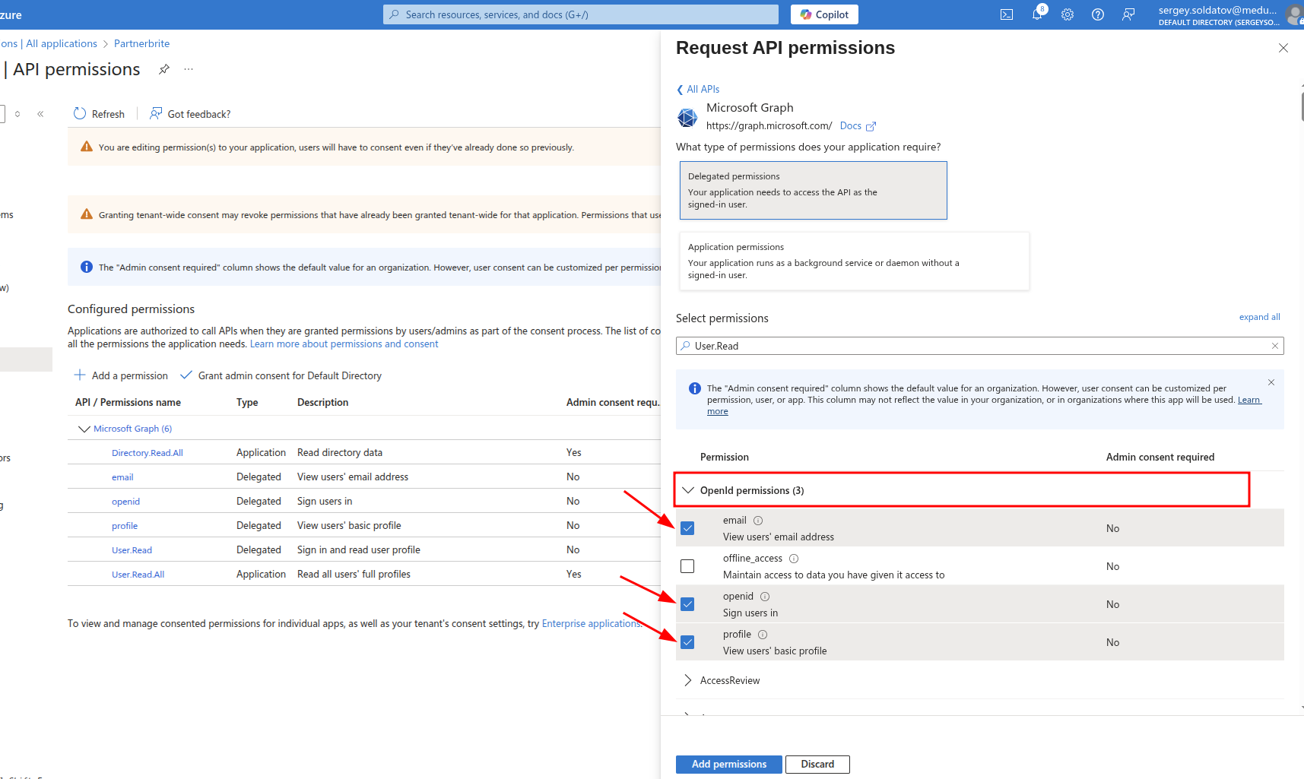This screenshot has width=1304, height=779.
Task: Open the help question mark icon
Action: (1098, 14)
